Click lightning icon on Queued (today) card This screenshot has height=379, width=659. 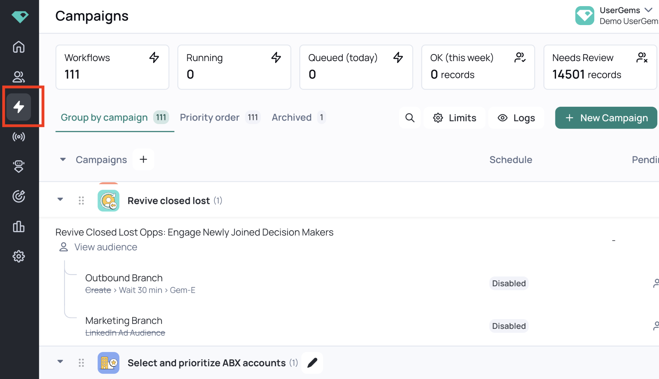click(x=398, y=58)
